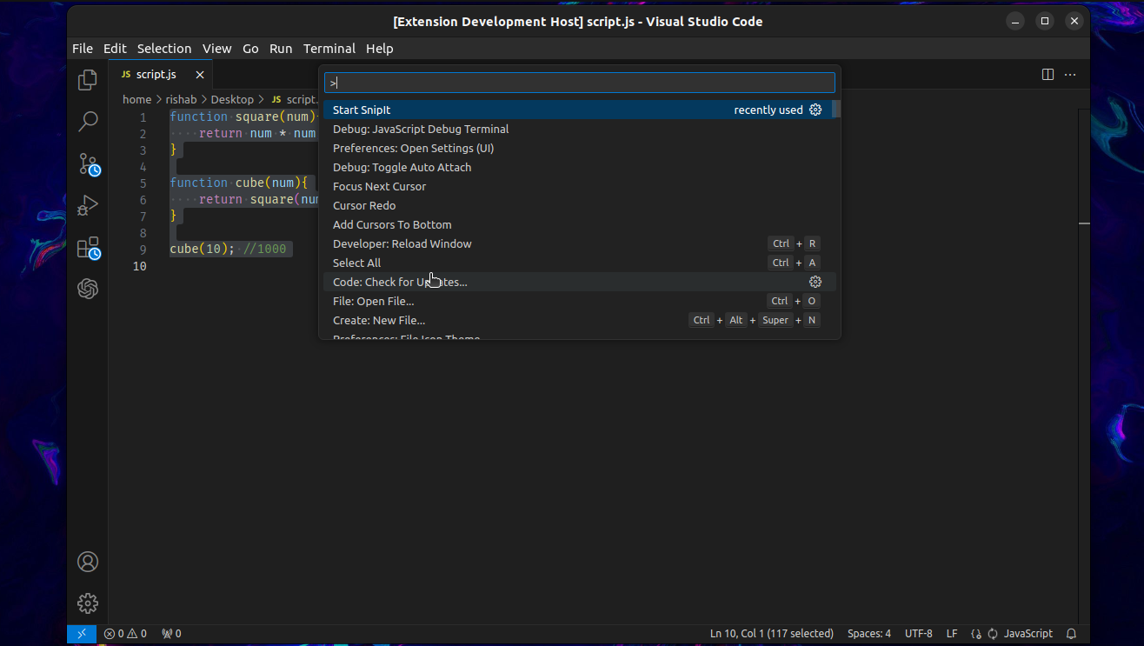Open the Problems panel via errors indicator

point(124,633)
